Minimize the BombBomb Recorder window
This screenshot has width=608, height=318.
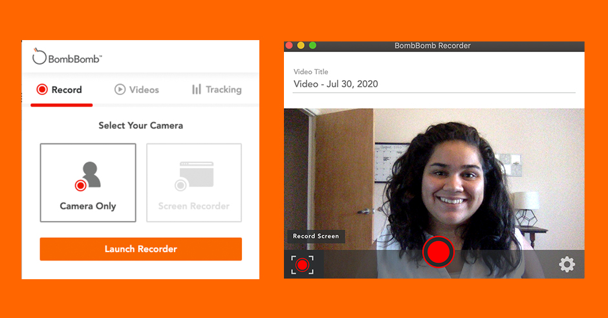301,46
